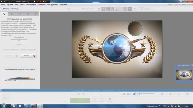Select the wrench basic fixes tab
The height and width of the screenshot is (108, 193).
[x=4, y=14]
